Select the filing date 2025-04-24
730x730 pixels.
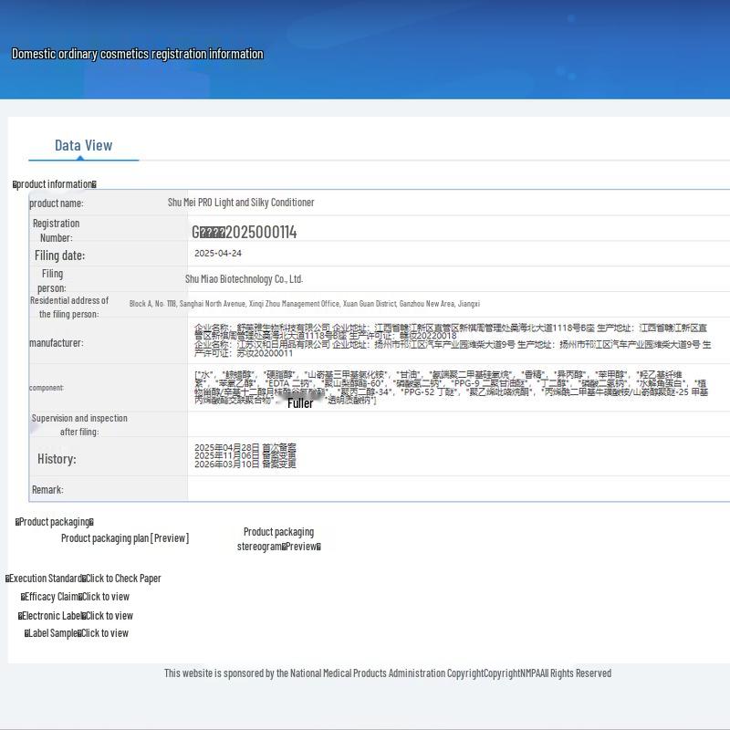click(218, 254)
